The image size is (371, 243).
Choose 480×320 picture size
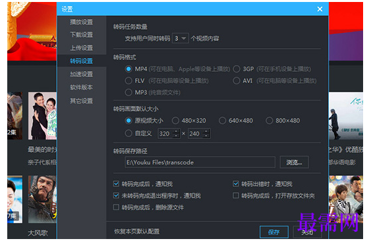pos(175,121)
